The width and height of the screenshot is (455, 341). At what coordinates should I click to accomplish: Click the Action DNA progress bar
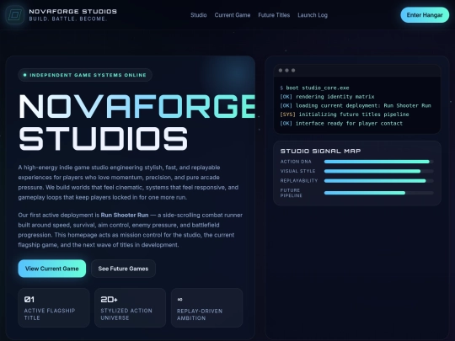point(378,162)
